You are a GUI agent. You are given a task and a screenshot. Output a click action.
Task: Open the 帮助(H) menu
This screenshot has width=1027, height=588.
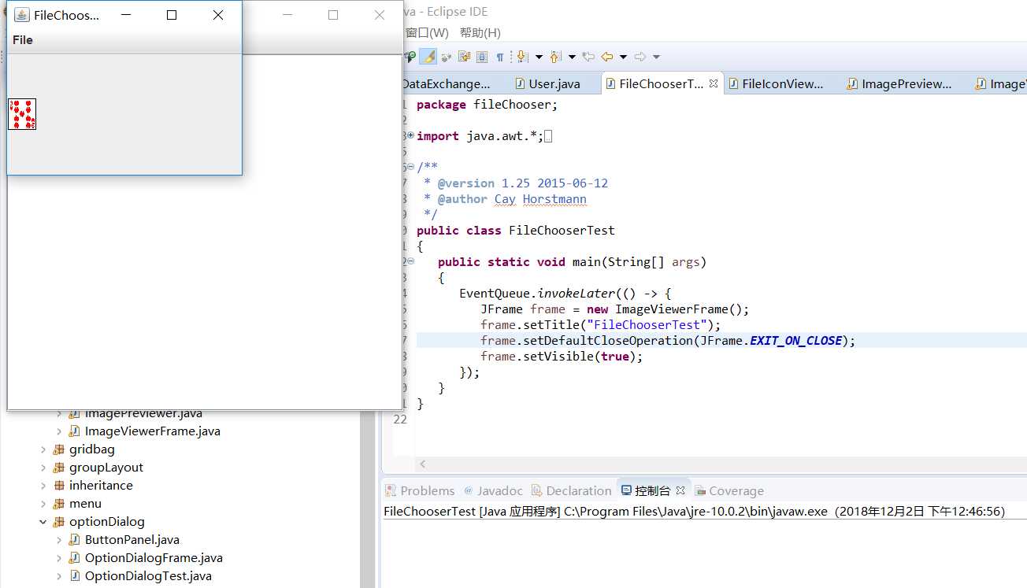pos(480,32)
